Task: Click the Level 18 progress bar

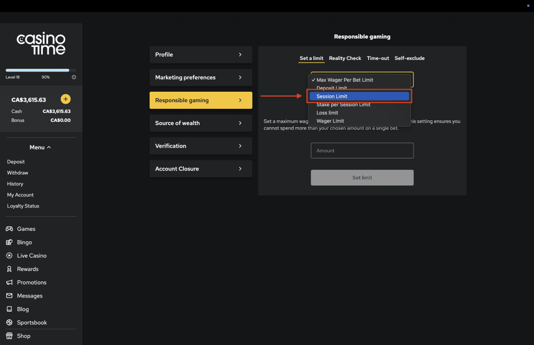Action: tap(41, 70)
